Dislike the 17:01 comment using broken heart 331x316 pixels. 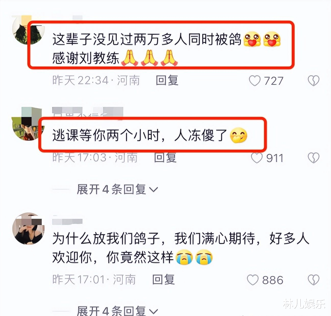[313, 280]
